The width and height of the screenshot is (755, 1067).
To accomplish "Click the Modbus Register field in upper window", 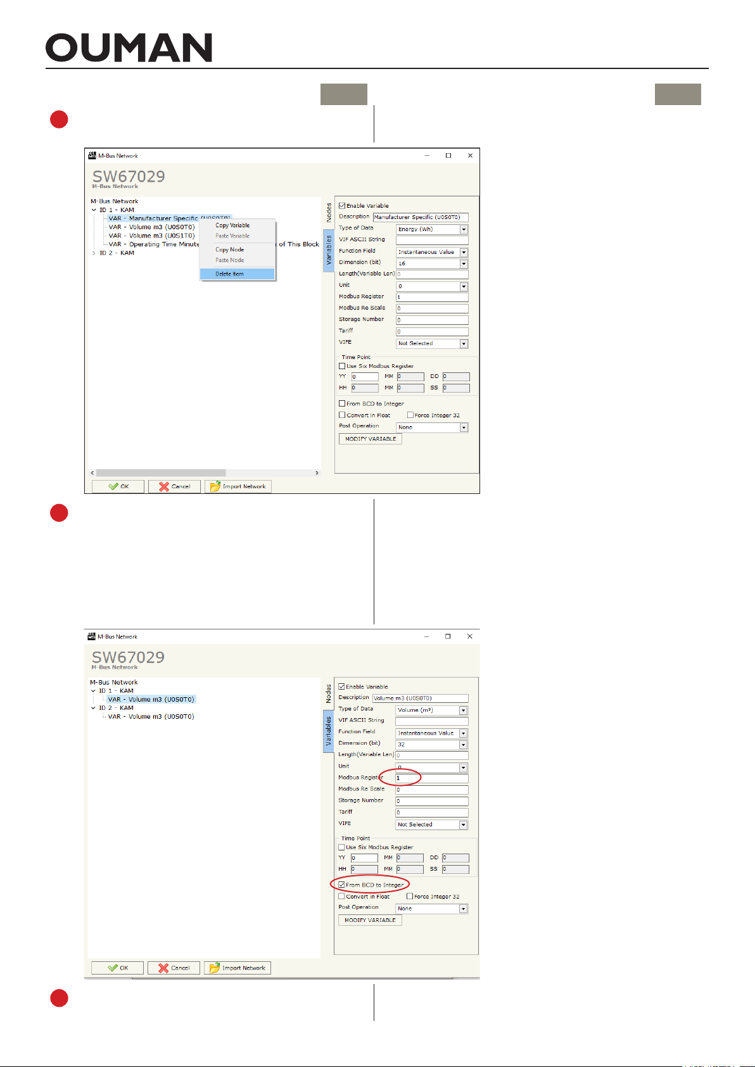I will pyautogui.click(x=432, y=297).
